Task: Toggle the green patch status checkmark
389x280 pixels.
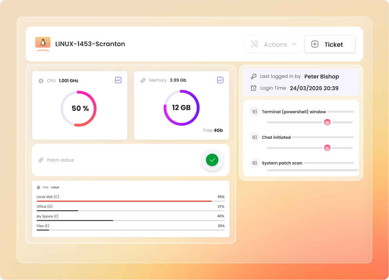Action: click(x=212, y=160)
